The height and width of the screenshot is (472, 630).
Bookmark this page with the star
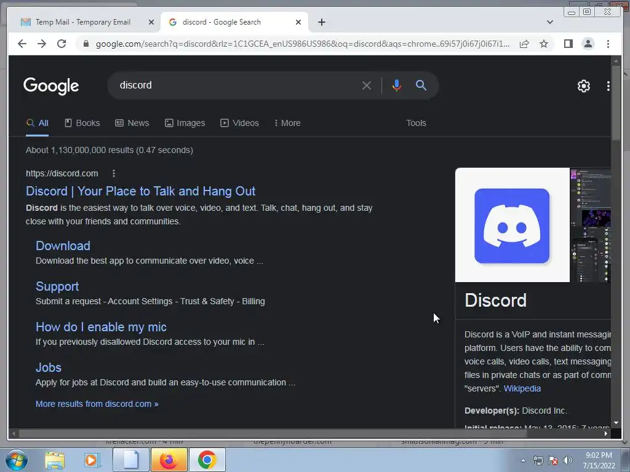point(544,44)
